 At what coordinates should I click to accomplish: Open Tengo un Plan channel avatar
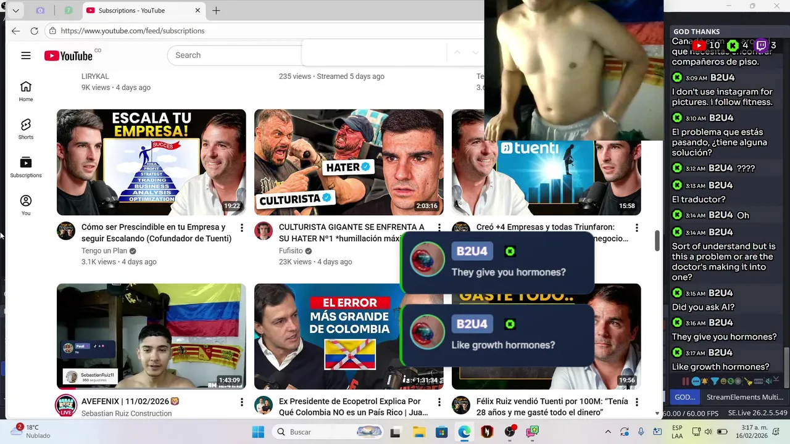[x=66, y=231]
